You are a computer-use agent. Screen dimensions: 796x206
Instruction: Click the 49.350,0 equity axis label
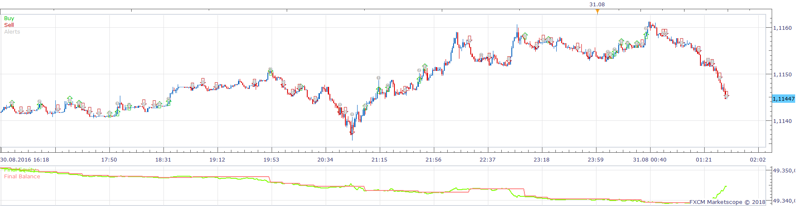pyautogui.click(x=784, y=171)
